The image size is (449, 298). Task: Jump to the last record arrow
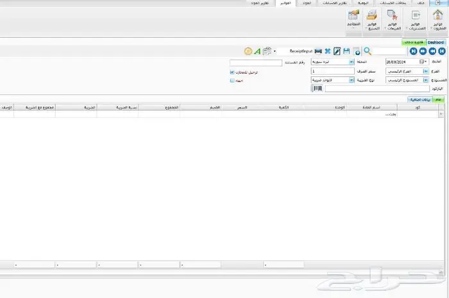(413, 51)
